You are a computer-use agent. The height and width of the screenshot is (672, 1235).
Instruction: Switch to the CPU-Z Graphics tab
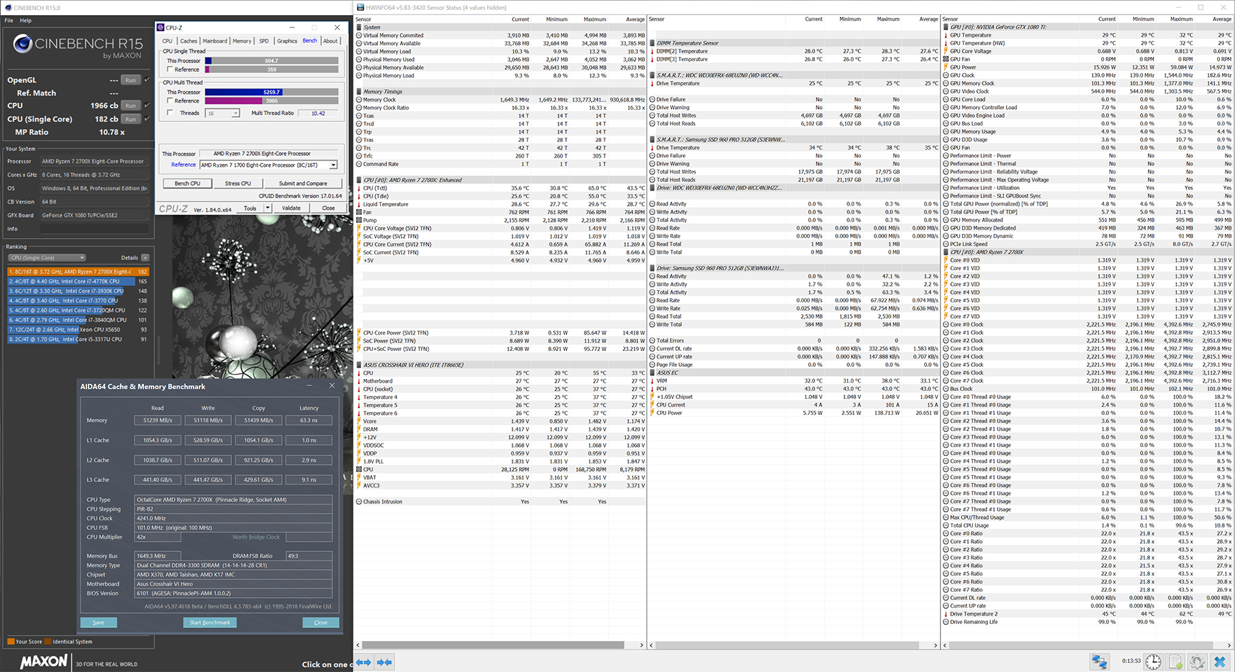287,41
